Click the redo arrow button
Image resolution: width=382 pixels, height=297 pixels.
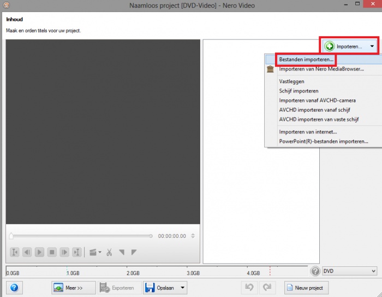[267, 288]
